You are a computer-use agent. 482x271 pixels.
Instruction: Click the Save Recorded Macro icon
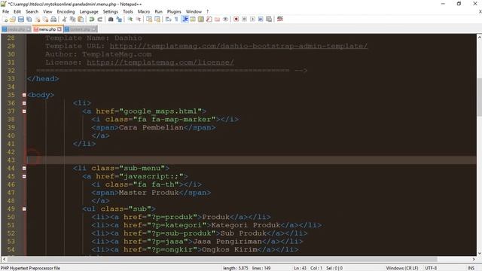click(x=269, y=19)
